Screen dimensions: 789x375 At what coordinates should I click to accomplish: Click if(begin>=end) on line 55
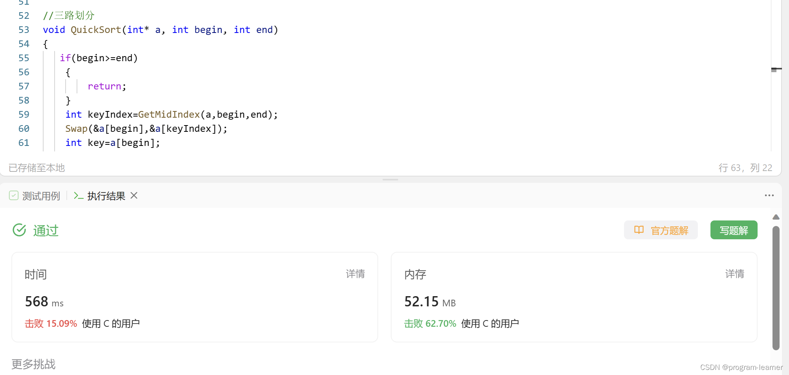[x=99, y=58]
